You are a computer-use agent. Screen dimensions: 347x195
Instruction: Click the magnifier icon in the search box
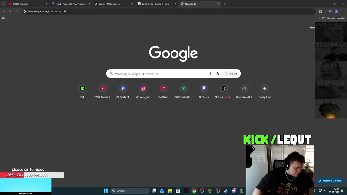[111, 74]
